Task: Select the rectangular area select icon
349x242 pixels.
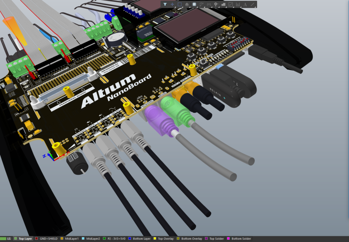Action: point(179,5)
